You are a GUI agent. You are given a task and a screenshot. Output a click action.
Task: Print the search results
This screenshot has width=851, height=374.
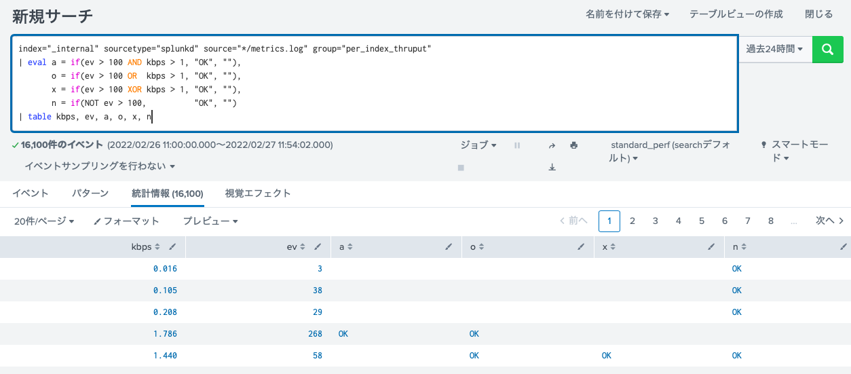pos(573,145)
